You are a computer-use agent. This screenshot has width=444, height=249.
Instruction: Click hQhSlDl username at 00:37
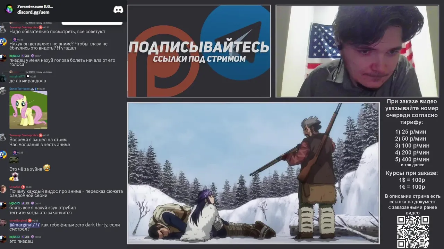tap(15, 56)
